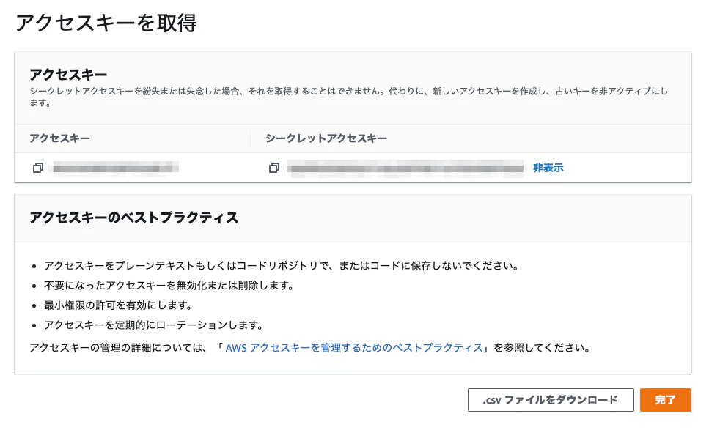Click the bullet about プレーンテキスト storage
Screen dimensions: 709x430
[x=281, y=266]
